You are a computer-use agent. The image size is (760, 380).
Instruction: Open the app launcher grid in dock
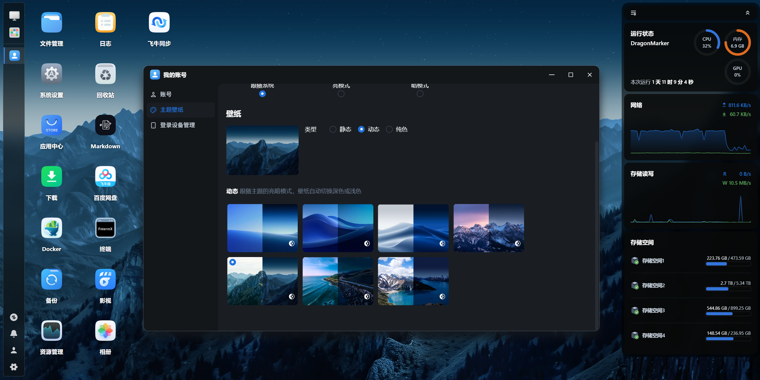(x=14, y=32)
